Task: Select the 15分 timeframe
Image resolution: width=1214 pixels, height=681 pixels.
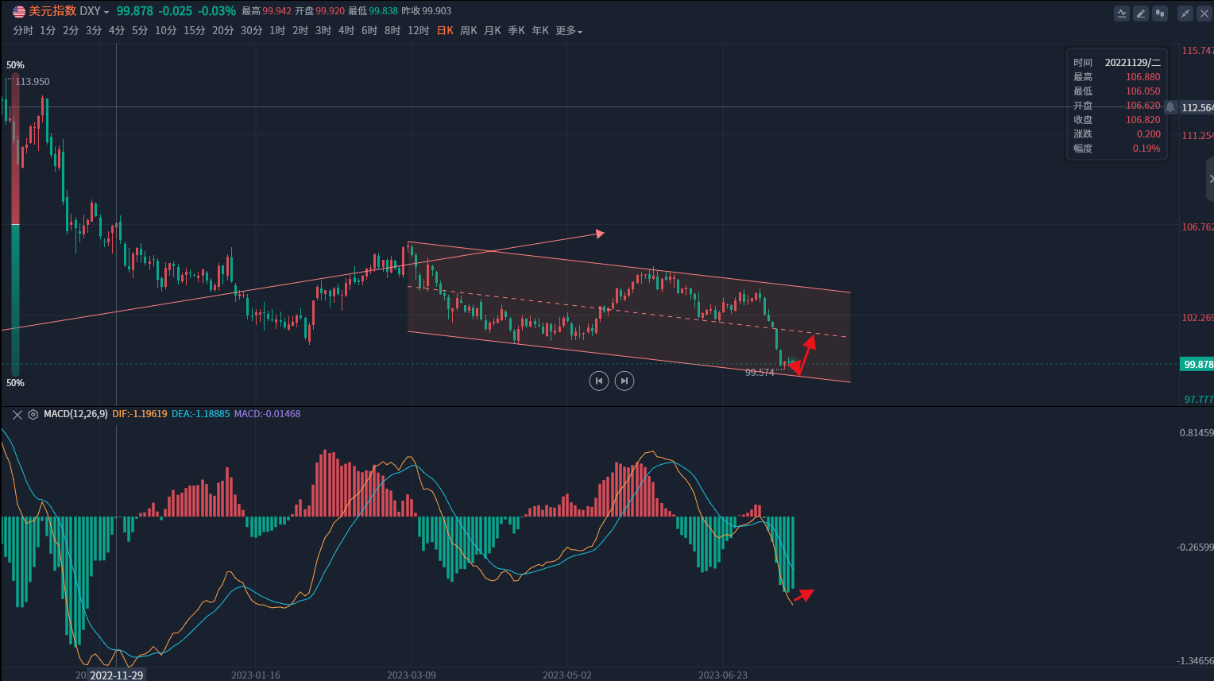Action: pyautogui.click(x=195, y=31)
